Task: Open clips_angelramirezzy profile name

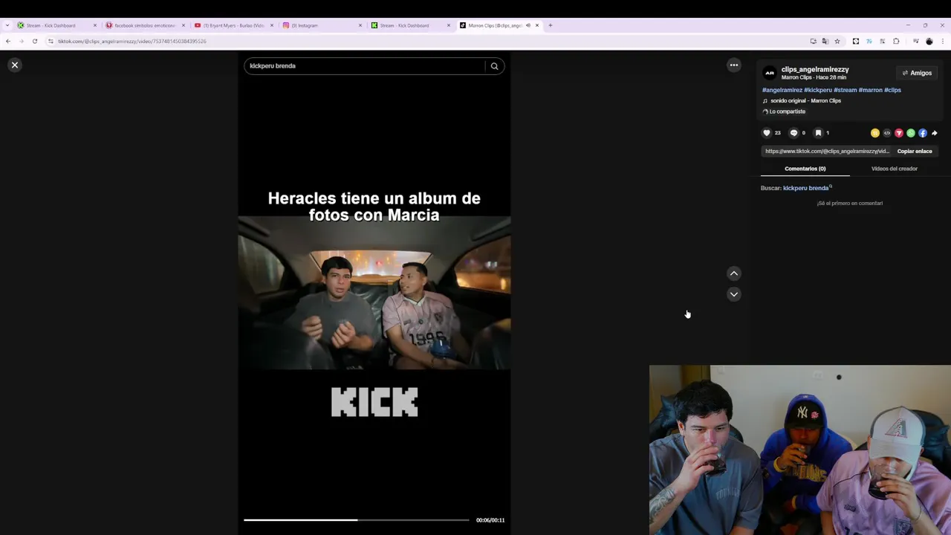Action: pyautogui.click(x=815, y=69)
